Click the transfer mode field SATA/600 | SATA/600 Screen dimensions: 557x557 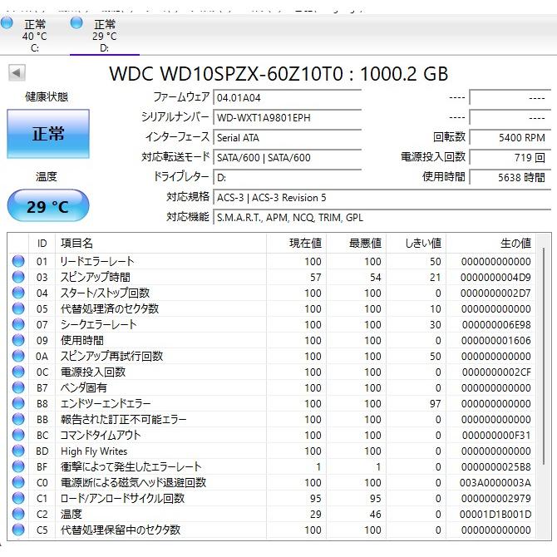(x=287, y=157)
